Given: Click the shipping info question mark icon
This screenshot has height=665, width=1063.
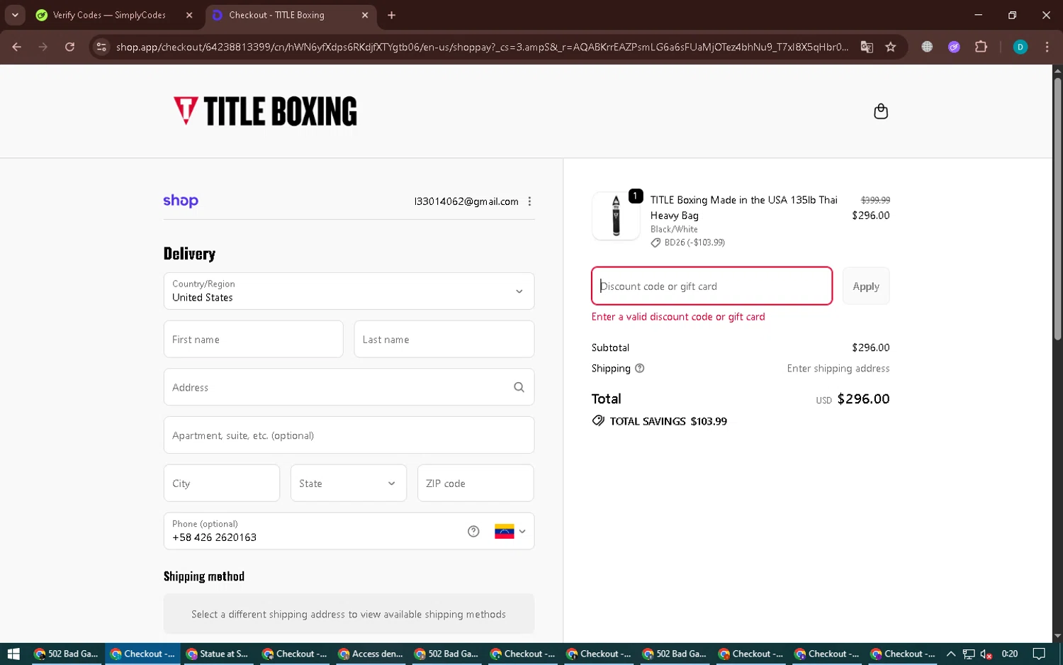Looking at the screenshot, I should click(x=640, y=369).
